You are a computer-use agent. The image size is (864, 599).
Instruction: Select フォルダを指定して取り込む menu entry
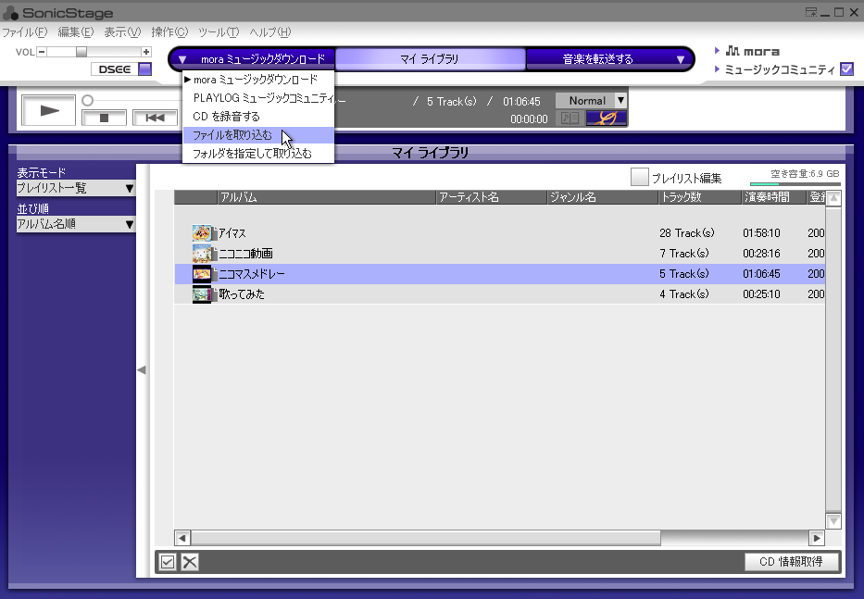point(258,153)
